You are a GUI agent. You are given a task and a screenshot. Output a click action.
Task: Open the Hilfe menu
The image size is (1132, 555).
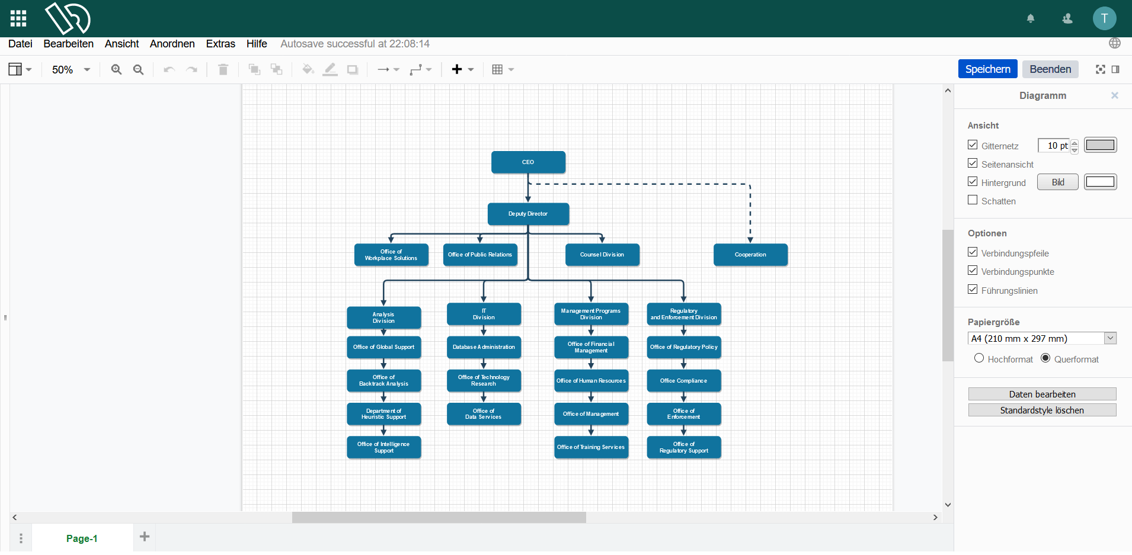coord(257,44)
